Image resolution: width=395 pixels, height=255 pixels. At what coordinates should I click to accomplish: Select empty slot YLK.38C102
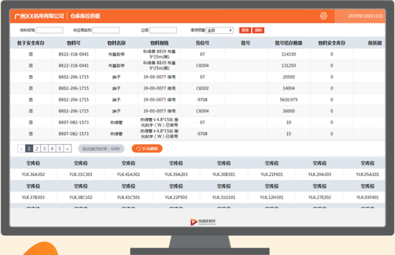pos(81,197)
